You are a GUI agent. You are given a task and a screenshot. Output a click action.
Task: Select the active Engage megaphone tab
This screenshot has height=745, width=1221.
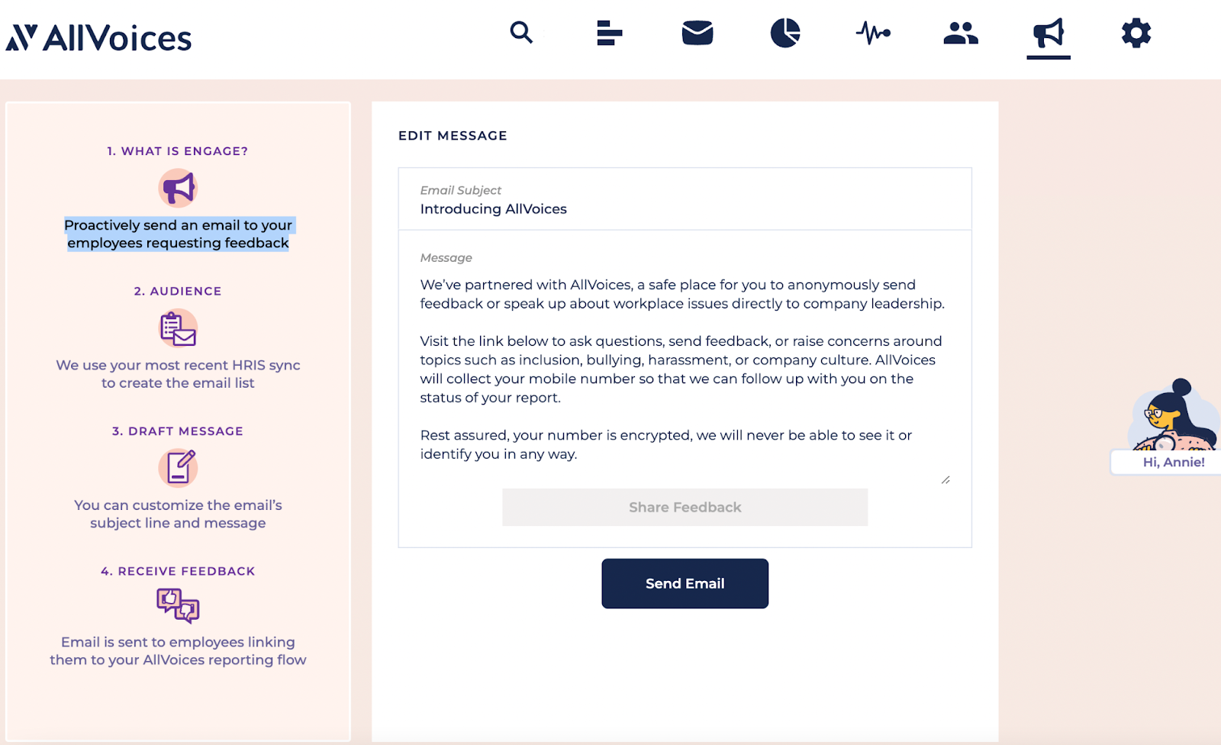(1048, 33)
